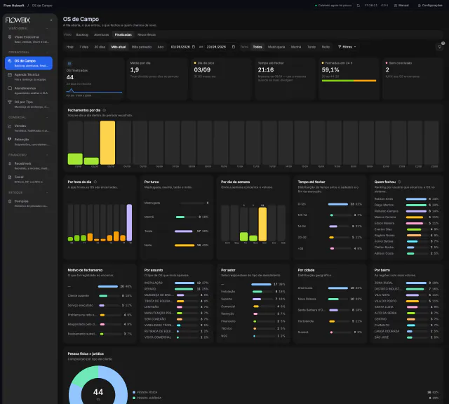
Task: Open Configurações from the top bar
Action: (430, 6)
